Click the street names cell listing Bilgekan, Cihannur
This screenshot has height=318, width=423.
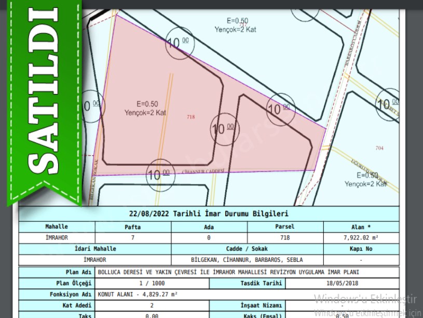[247, 260]
